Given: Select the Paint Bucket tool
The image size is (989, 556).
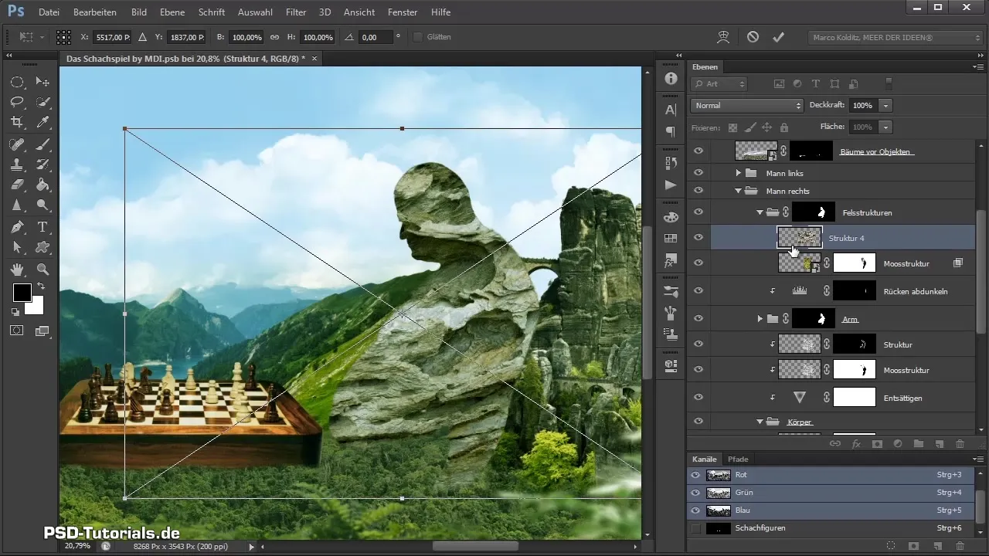Looking at the screenshot, I should tap(42, 185).
